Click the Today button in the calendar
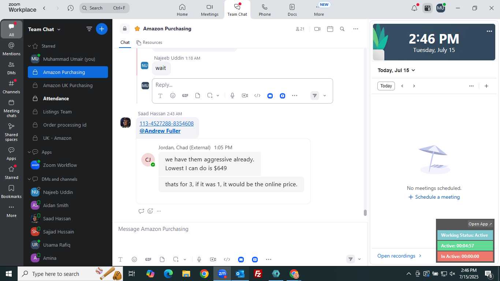Viewport: 500px width, 281px height. click(386, 86)
